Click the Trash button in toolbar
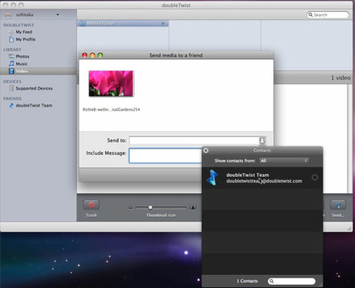Viewport: 355px width, 288px height. 91,205
